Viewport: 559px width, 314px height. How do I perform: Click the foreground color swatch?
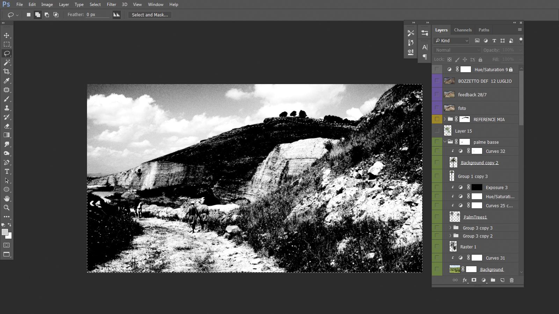click(x=5, y=232)
